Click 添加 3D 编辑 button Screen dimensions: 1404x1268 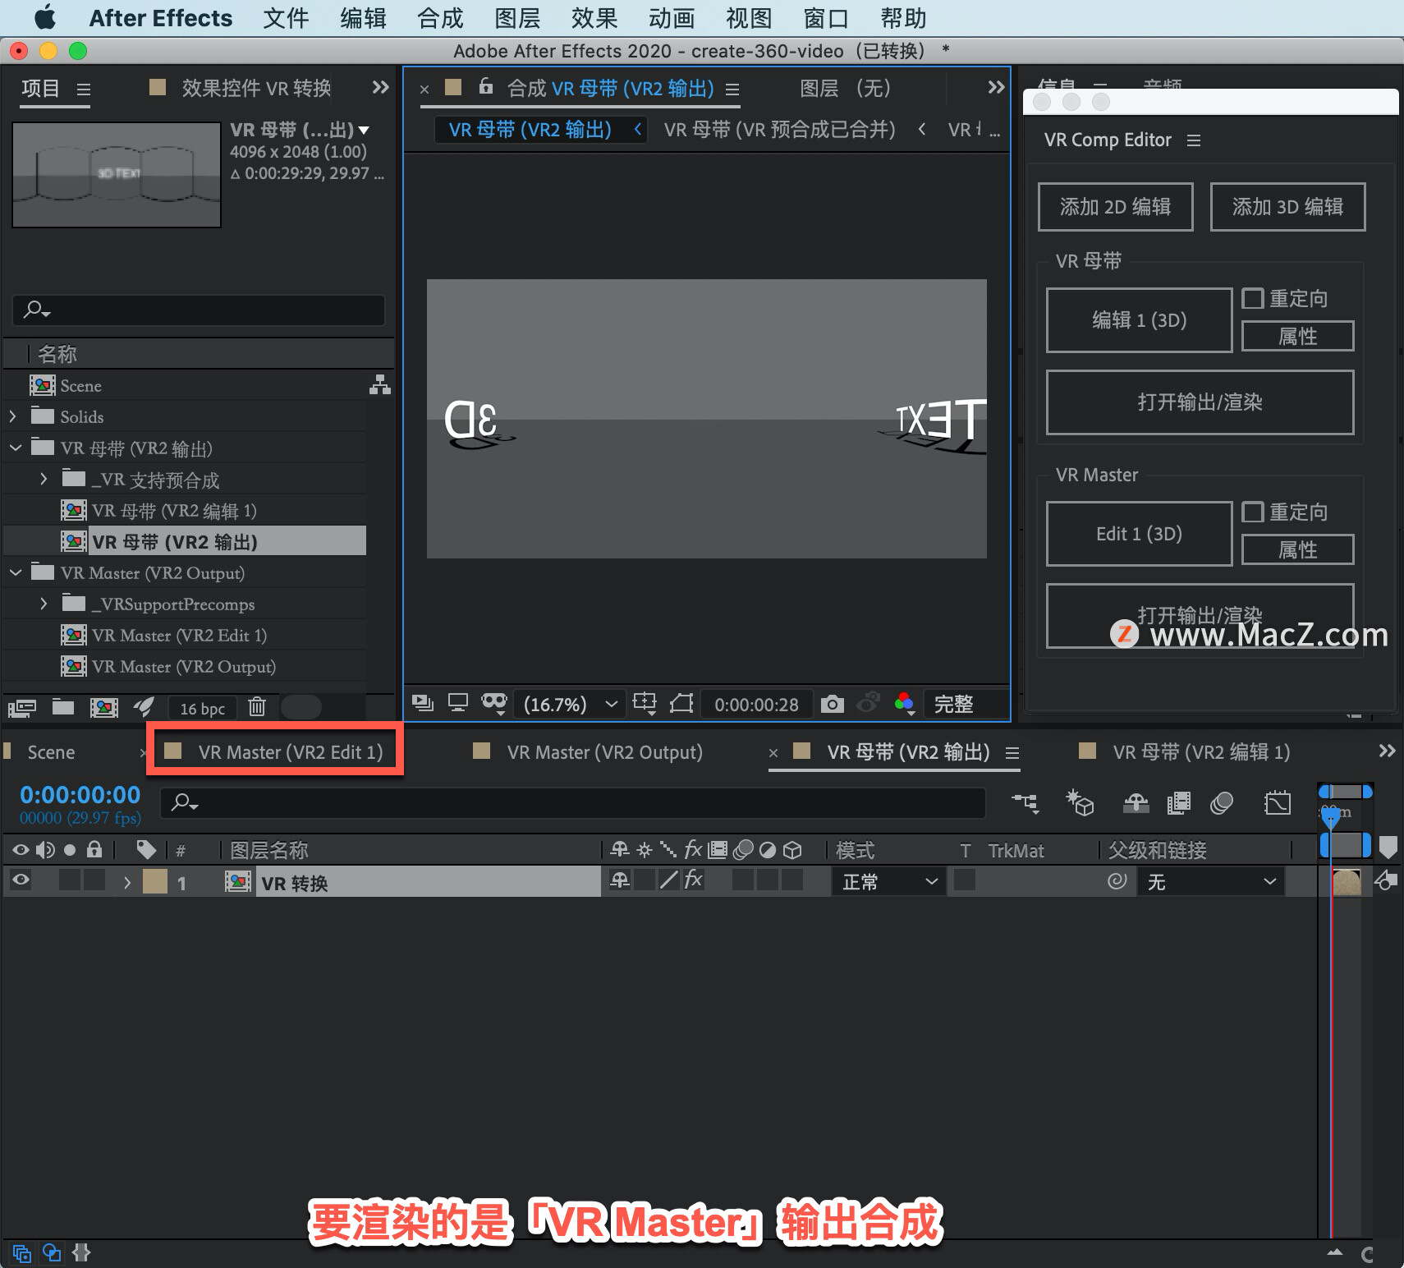pyautogui.click(x=1287, y=207)
